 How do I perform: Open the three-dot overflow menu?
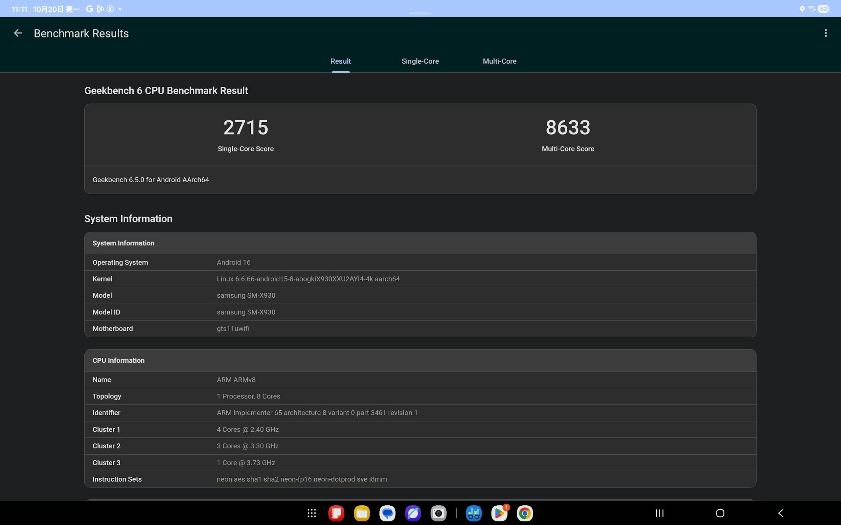point(825,33)
